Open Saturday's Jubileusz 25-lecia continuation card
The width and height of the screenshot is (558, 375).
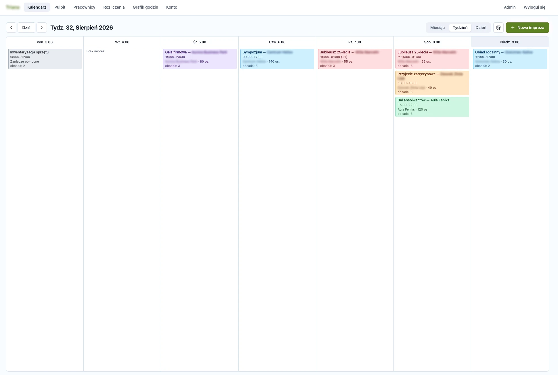tap(432, 59)
